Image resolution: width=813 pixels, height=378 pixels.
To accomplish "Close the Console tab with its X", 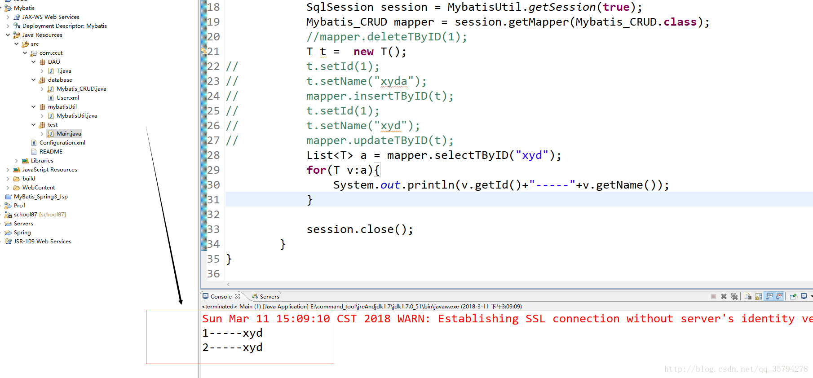I will pyautogui.click(x=238, y=296).
